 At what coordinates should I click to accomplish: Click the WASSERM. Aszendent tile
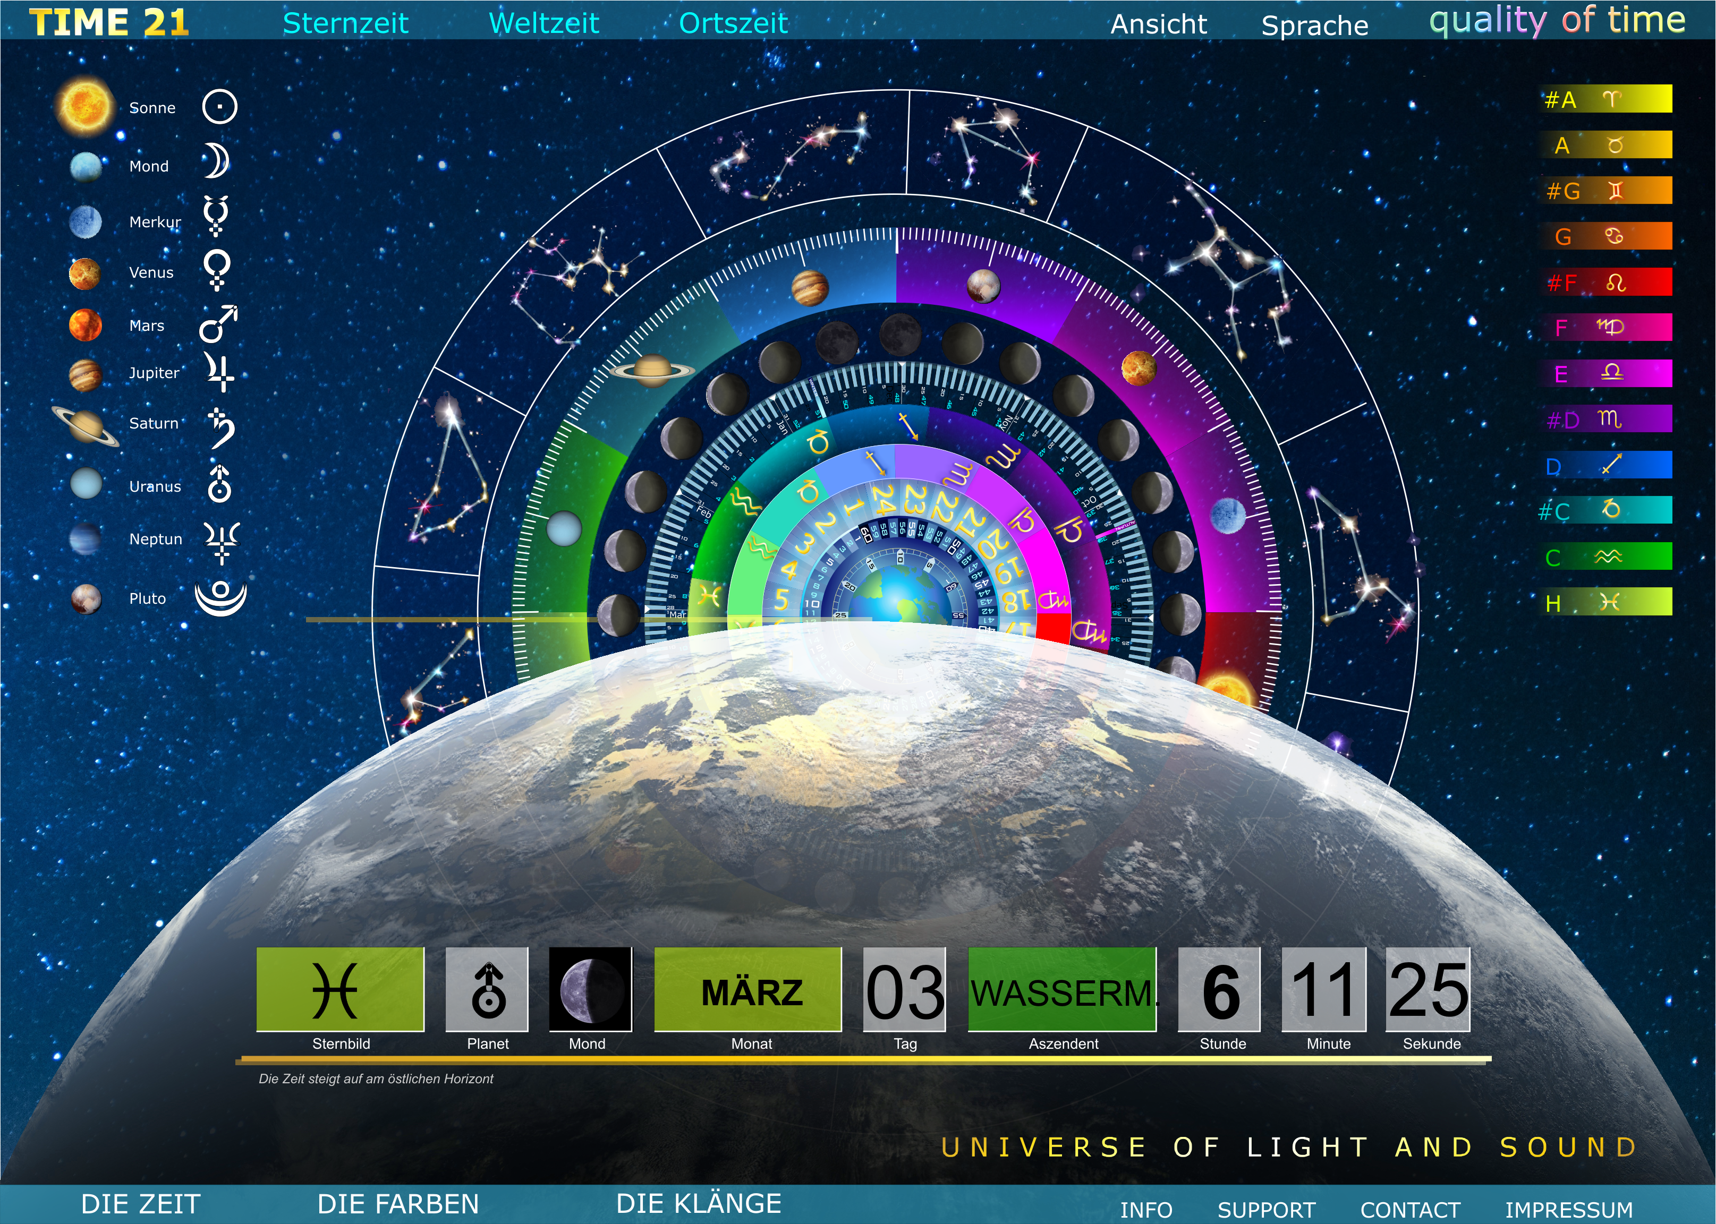(x=1061, y=989)
